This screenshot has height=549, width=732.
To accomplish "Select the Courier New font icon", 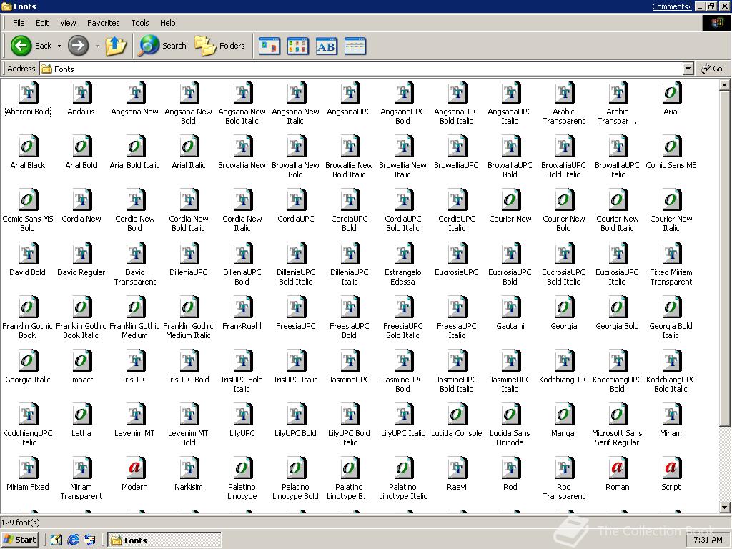I will tap(510, 200).
